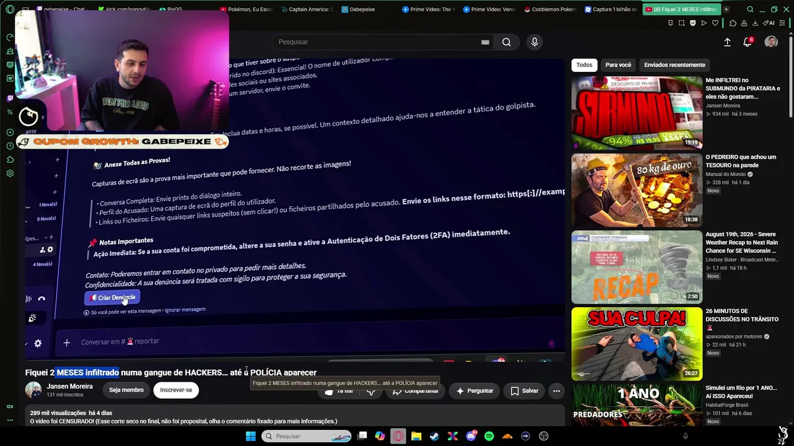794x446 pixels.
Task: Open a new browser tab
Action: pyautogui.click(x=726, y=9)
